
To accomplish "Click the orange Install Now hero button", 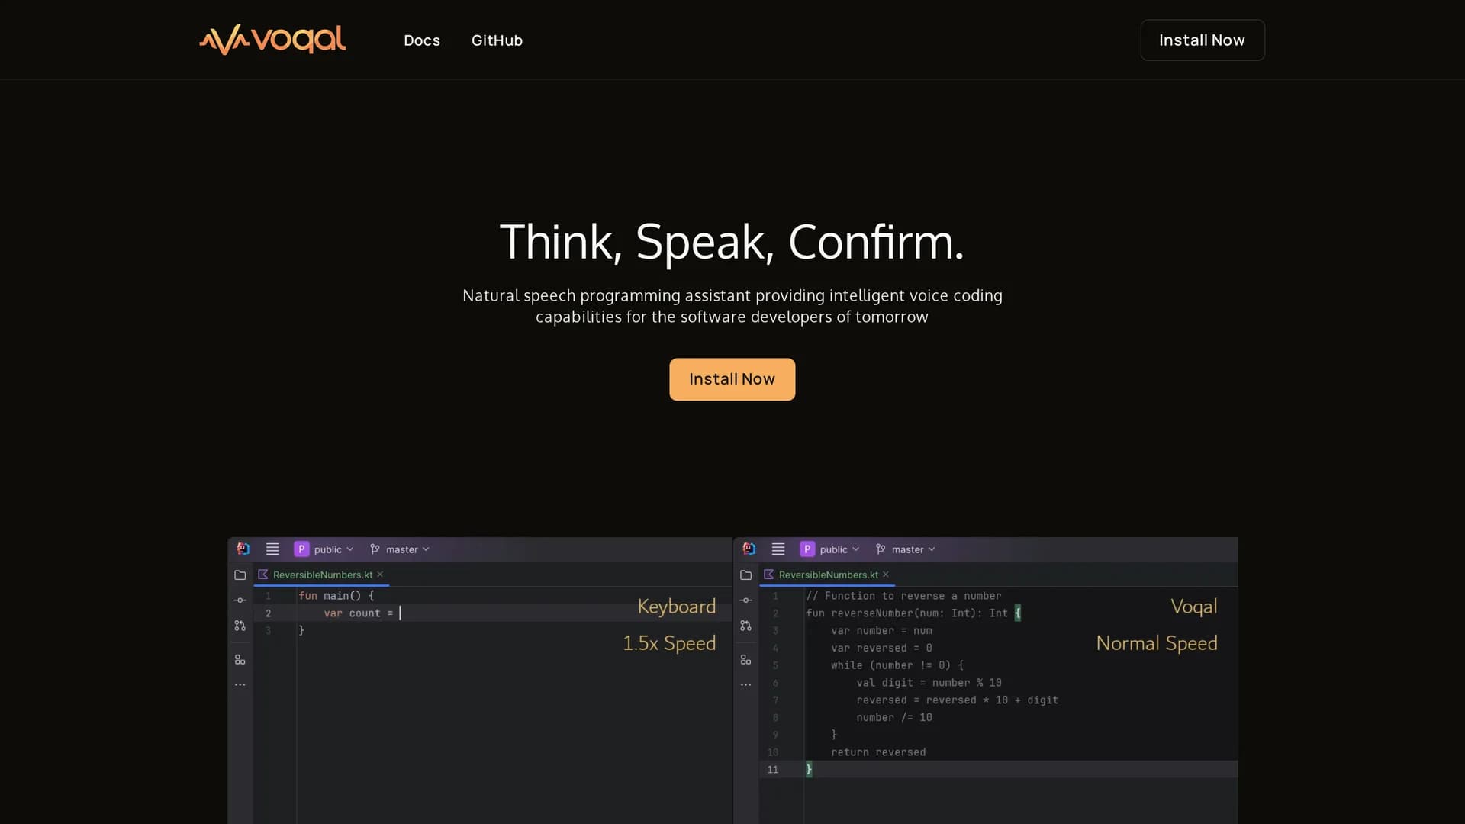I will [x=732, y=379].
